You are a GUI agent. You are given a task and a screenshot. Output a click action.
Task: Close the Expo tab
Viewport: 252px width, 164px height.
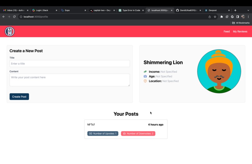(85, 10)
